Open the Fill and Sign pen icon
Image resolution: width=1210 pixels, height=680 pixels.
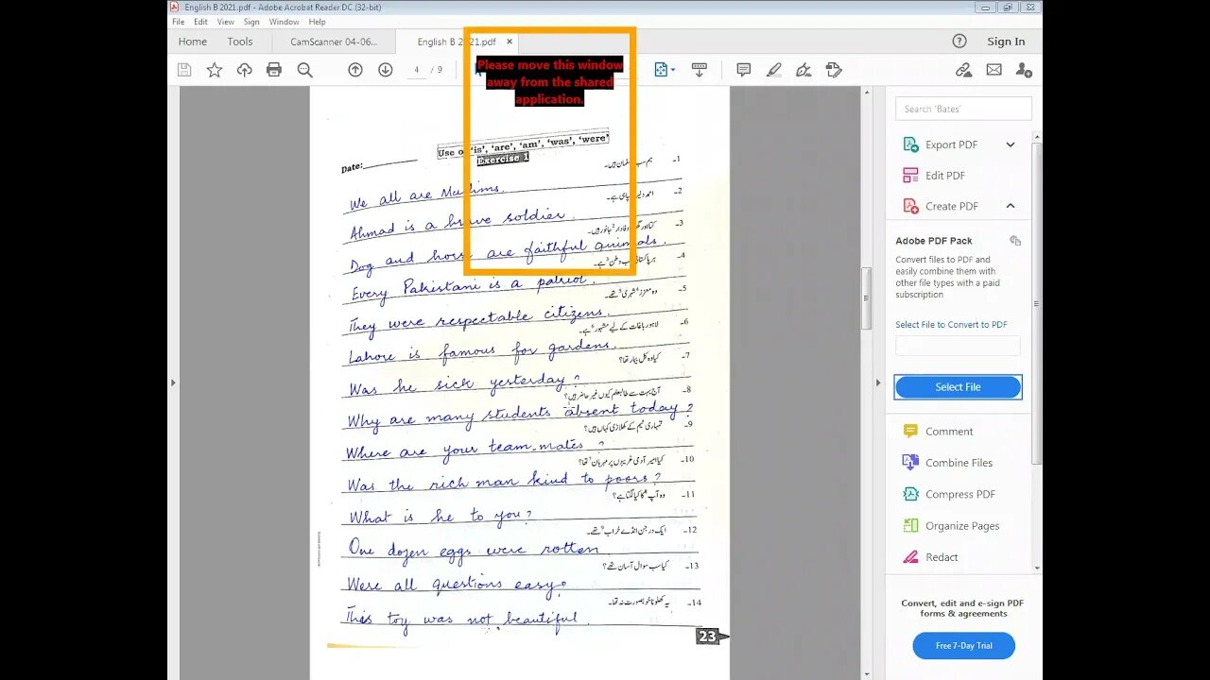point(804,70)
